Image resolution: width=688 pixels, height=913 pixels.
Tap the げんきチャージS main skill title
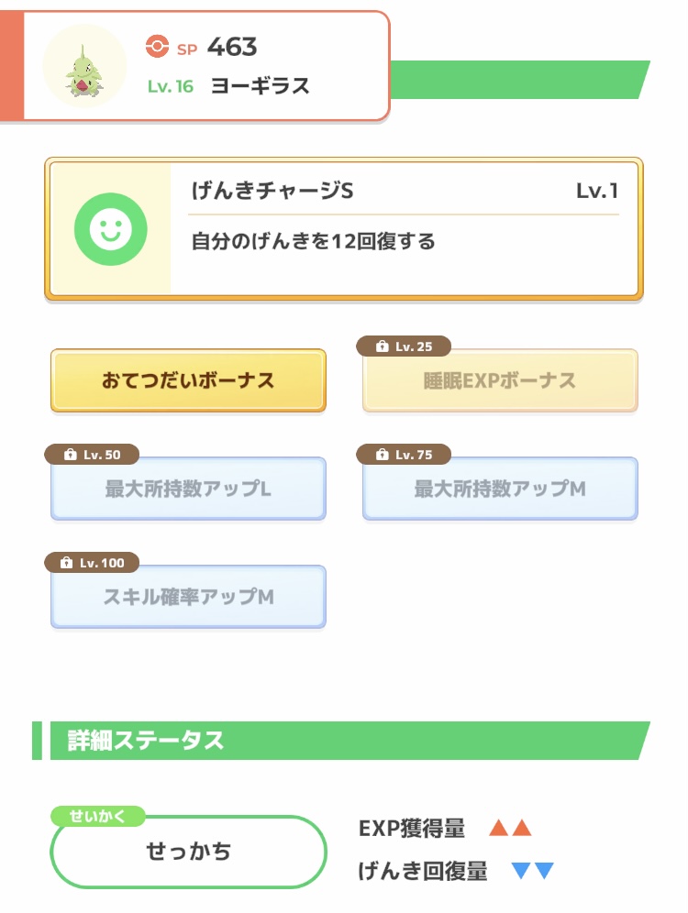click(272, 191)
